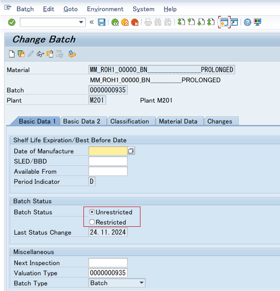Create New Session window icon
280x291 pixels.
[x=224, y=22]
